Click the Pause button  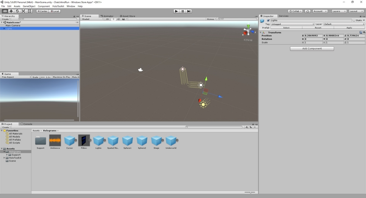(183, 11)
